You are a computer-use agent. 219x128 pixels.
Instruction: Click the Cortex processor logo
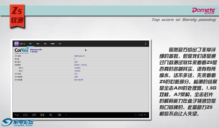pos(21,51)
